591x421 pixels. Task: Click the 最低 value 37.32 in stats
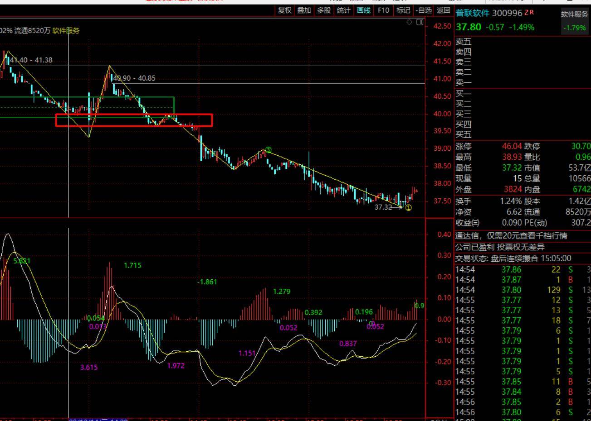pos(512,168)
